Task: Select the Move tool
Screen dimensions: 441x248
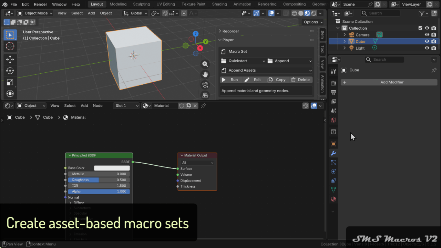Action: point(10,59)
